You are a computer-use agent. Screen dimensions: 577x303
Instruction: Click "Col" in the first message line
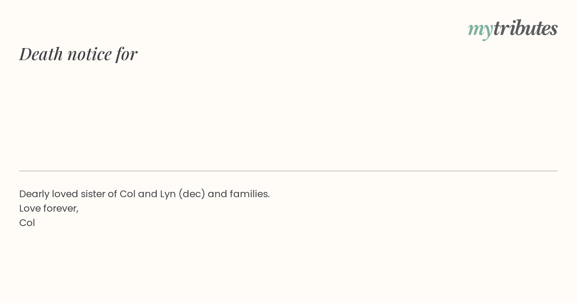coord(127,194)
